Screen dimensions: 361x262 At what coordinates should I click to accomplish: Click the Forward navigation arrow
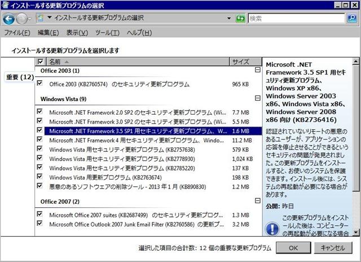coord(22,19)
